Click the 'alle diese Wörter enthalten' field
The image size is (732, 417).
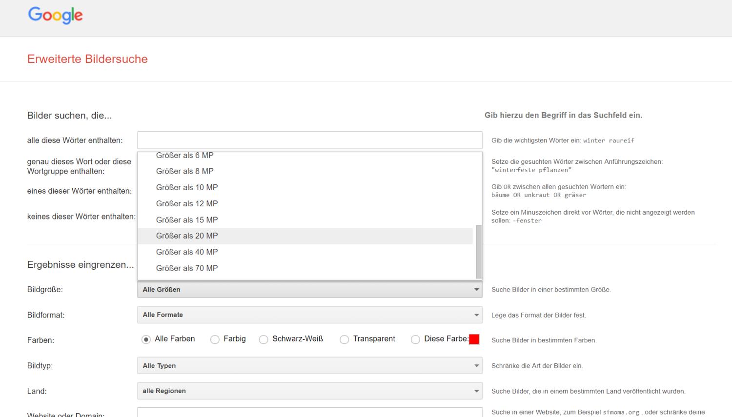(x=309, y=140)
